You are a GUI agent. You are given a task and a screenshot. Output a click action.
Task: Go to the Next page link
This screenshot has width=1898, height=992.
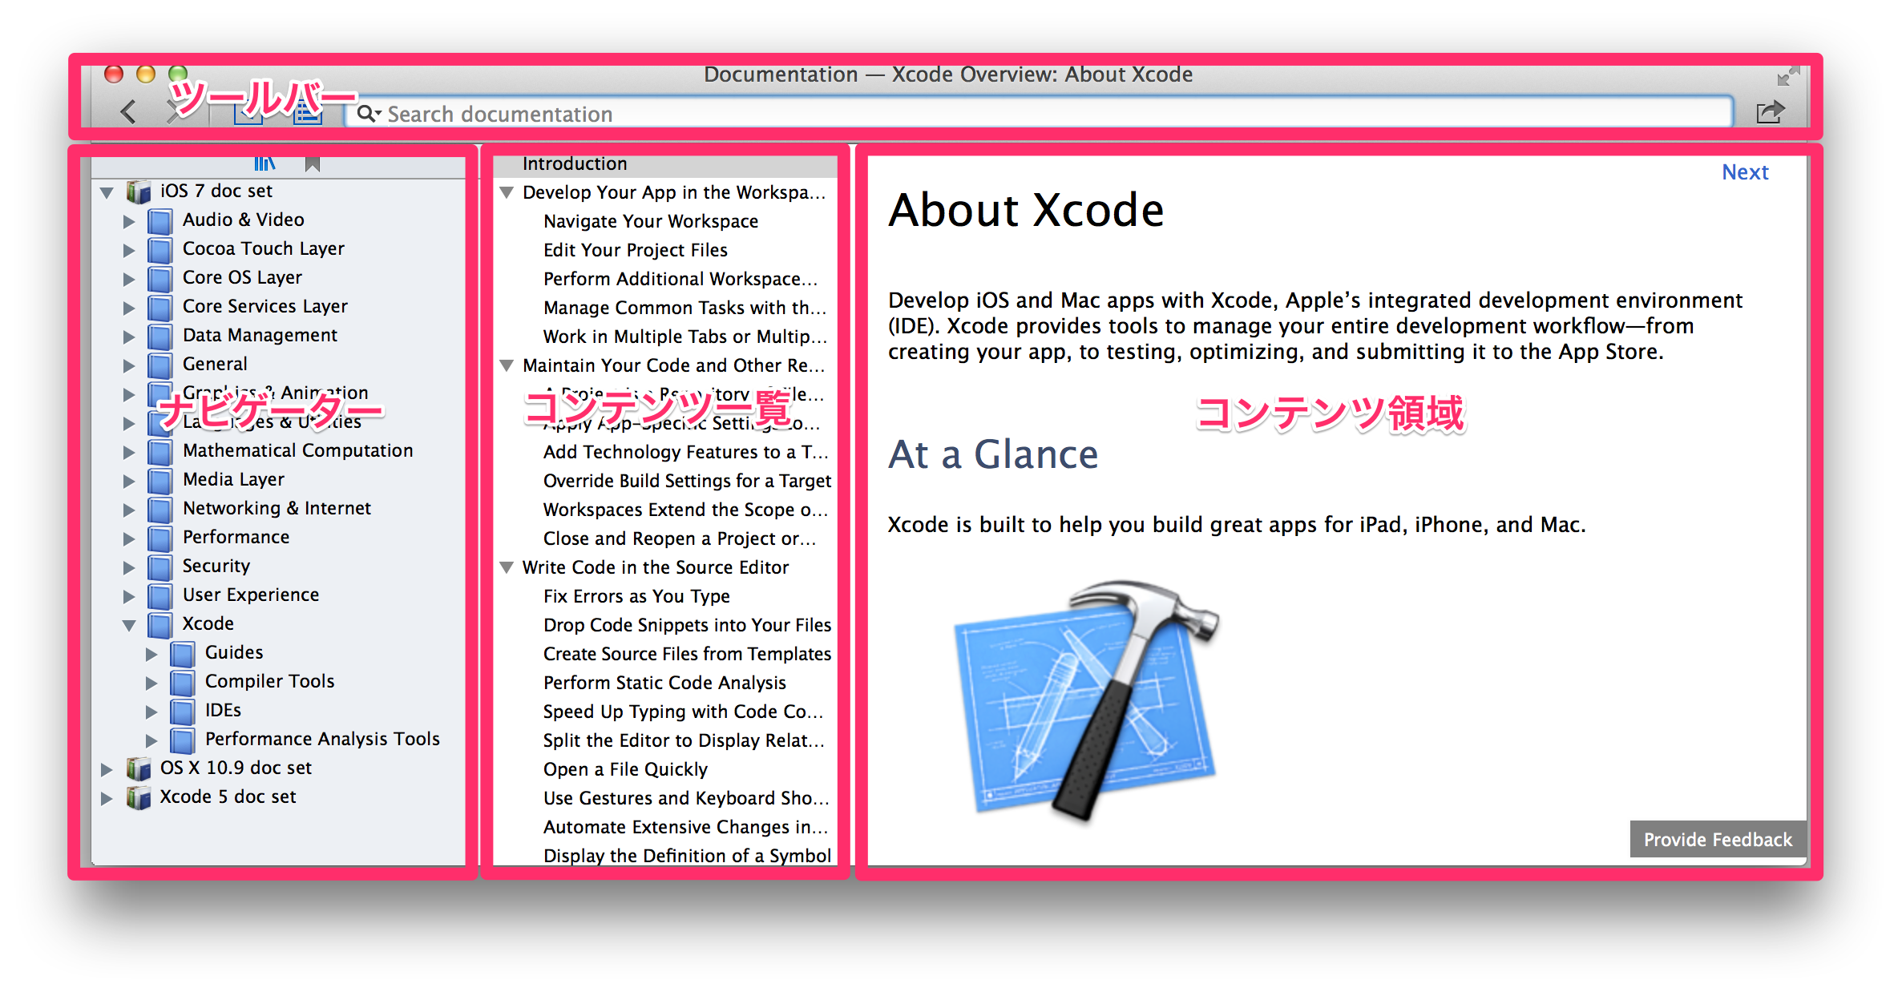pos(1745,172)
